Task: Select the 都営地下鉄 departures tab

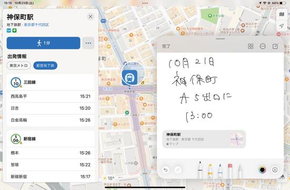Action: click(45, 66)
